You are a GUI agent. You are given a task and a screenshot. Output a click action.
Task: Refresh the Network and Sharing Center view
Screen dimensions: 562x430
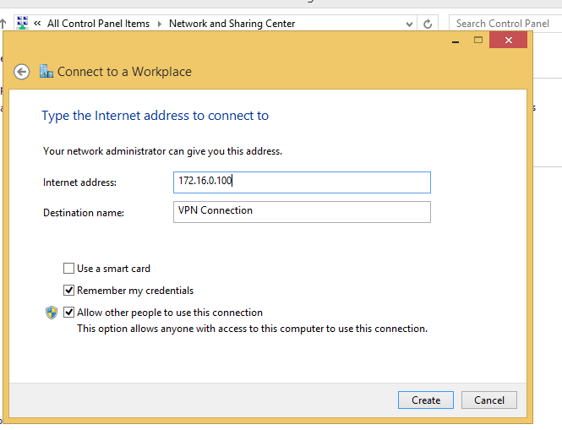point(428,24)
